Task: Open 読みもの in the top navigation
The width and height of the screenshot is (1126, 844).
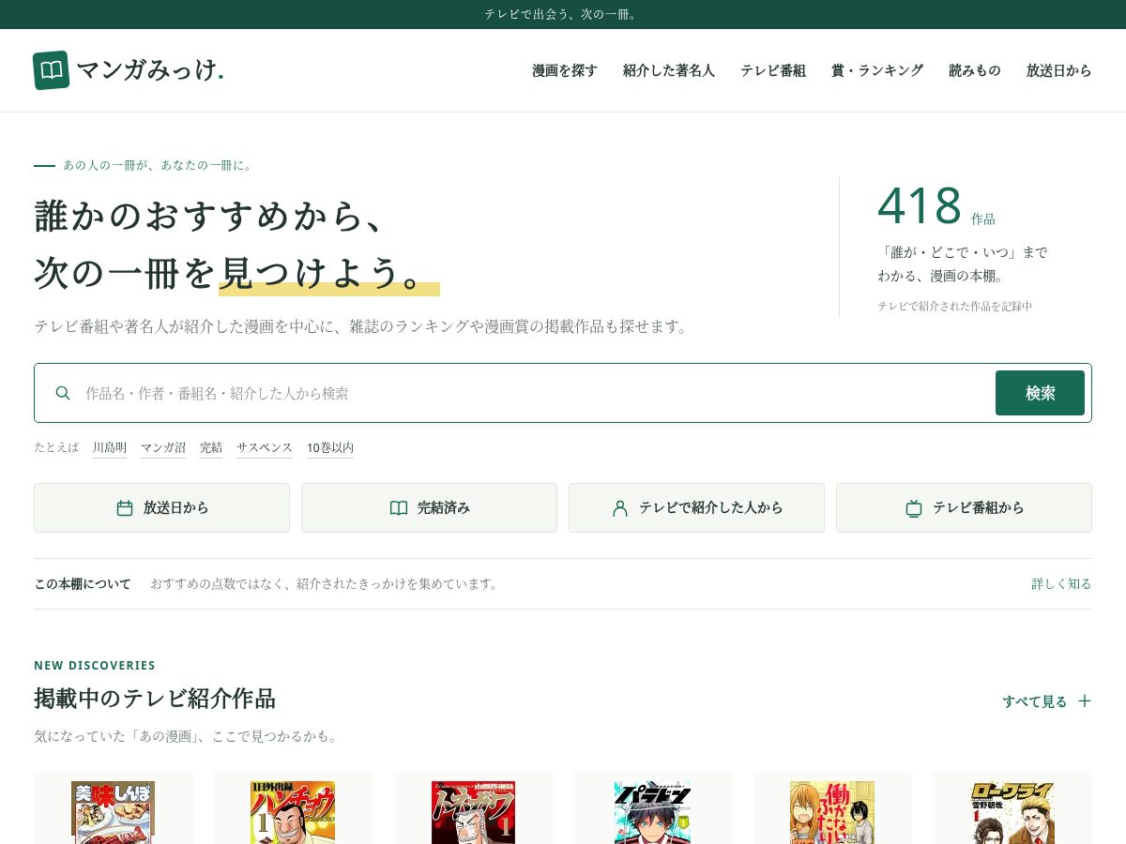Action: point(975,70)
